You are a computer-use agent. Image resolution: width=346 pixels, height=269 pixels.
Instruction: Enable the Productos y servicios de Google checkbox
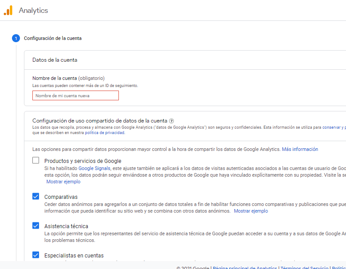(36, 160)
